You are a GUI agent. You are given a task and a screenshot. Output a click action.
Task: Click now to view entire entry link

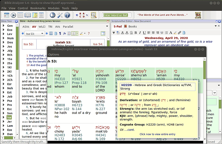click(x=157, y=134)
